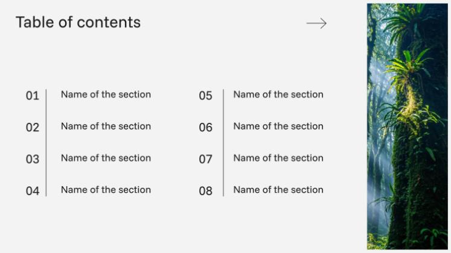Click the section number 01
The image size is (451, 253).
click(x=32, y=96)
